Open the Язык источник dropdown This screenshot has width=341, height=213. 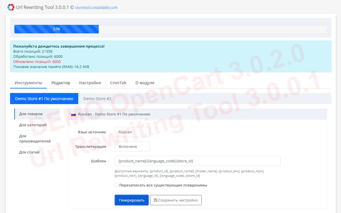pos(132,132)
